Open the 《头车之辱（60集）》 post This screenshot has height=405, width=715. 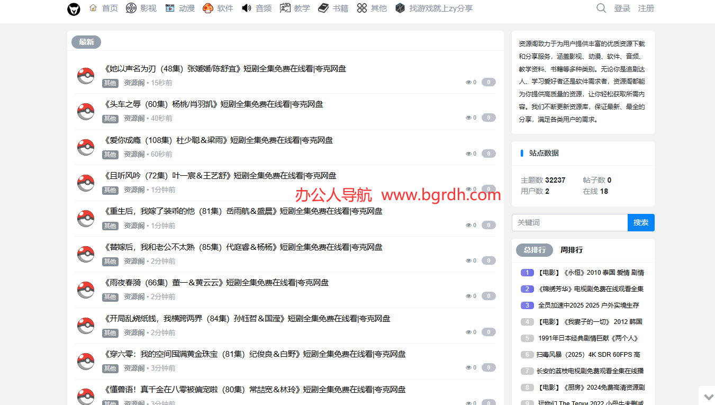214,104
